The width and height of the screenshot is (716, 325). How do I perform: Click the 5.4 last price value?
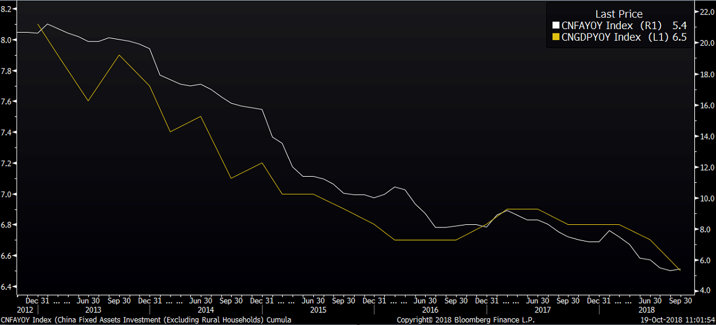tap(680, 25)
